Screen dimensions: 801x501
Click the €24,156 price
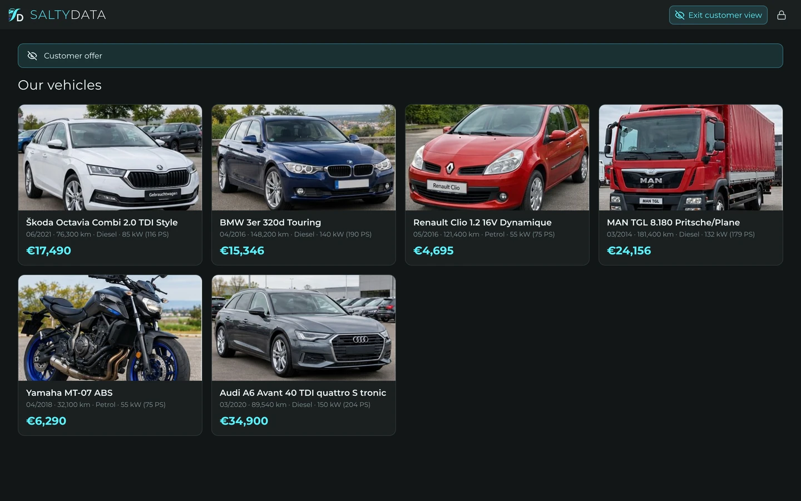point(629,250)
